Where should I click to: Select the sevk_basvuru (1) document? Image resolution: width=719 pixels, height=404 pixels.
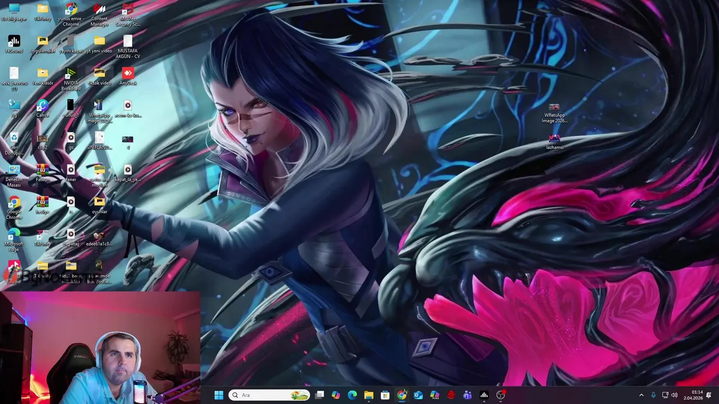14,79
